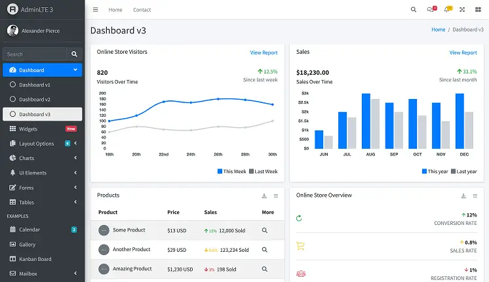The height and width of the screenshot is (282, 489).
Task: Open the notifications bell icon
Action: click(448, 9)
